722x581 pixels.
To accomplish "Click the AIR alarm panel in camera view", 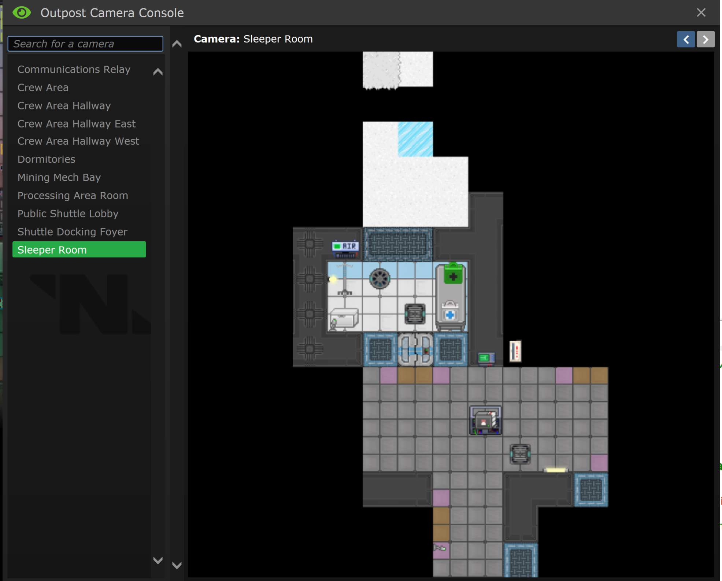I will coord(345,247).
